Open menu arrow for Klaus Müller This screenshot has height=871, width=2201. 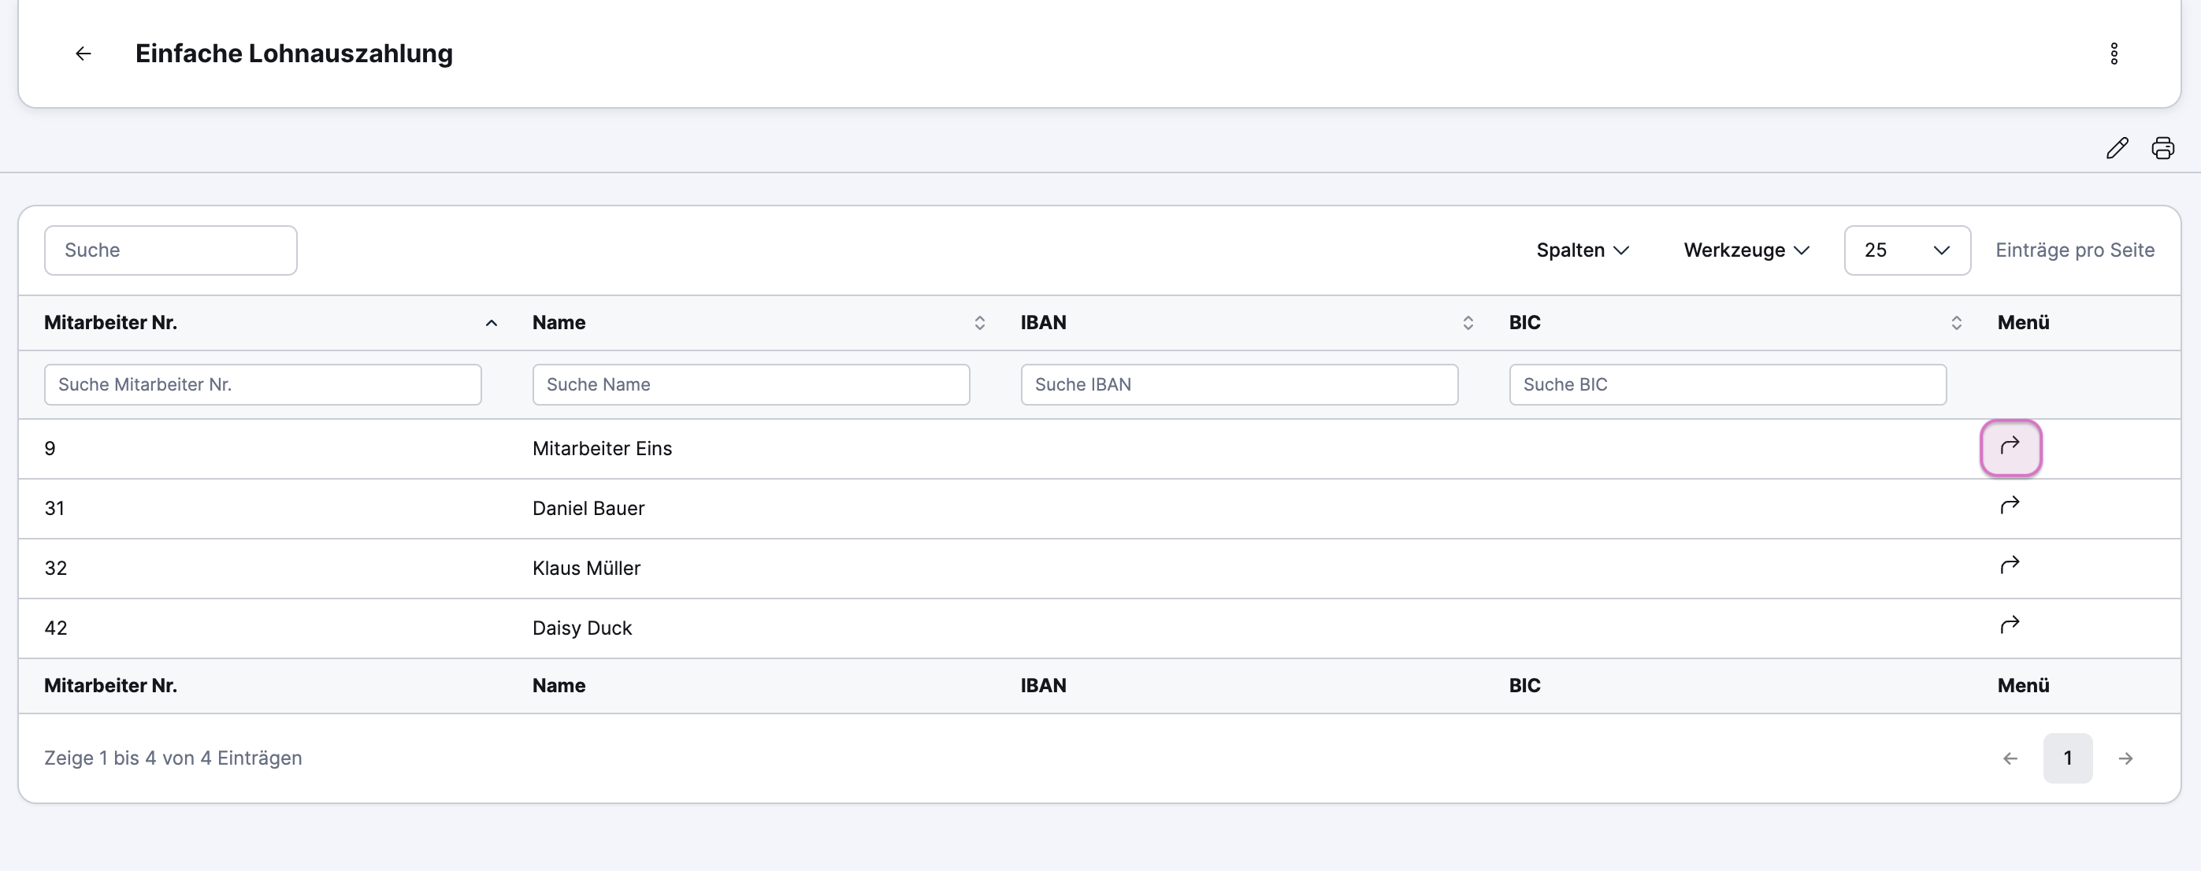click(x=2010, y=566)
